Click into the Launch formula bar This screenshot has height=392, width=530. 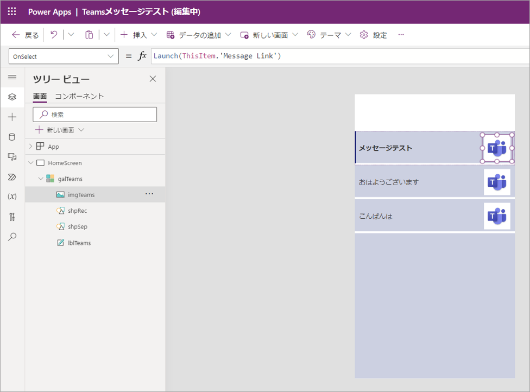pos(340,56)
